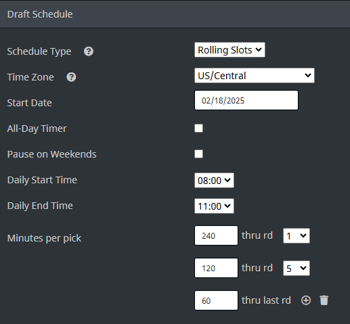350x324 pixels.
Task: Click the Pause on Weekends label
Action: (51, 154)
